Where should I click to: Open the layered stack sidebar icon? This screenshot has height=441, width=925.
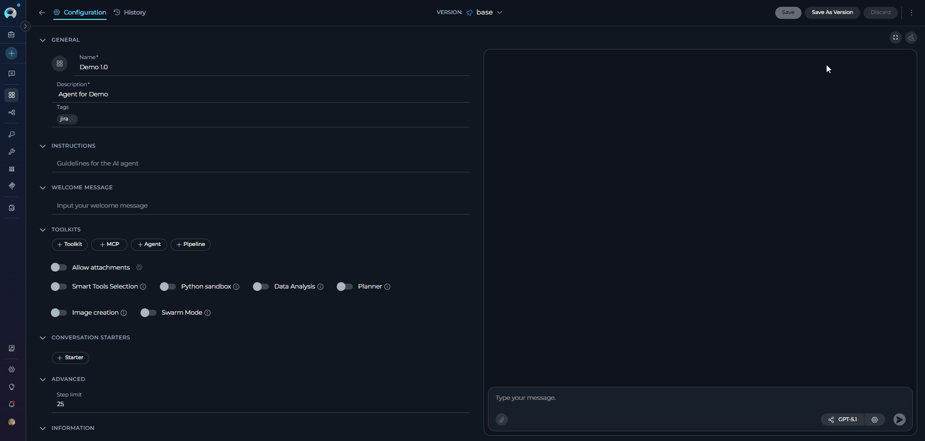pos(12,186)
